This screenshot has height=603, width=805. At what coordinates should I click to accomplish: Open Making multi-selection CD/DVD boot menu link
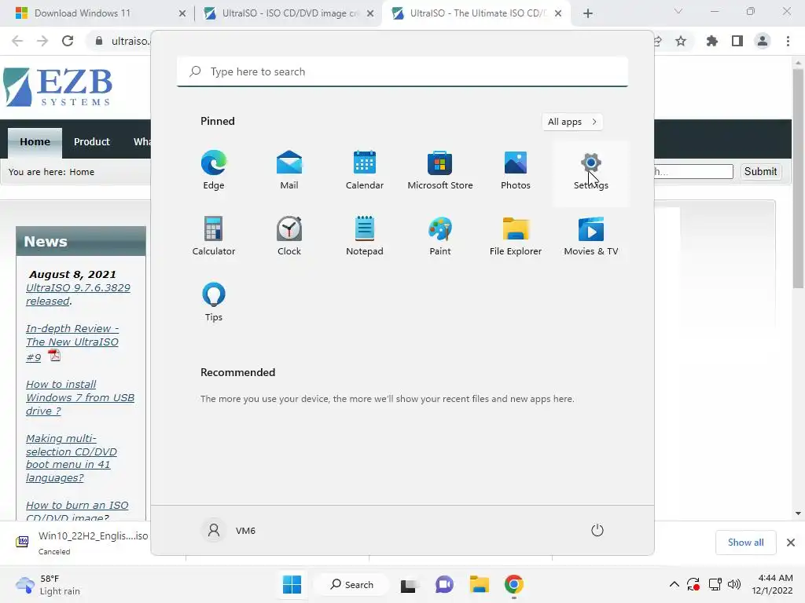[72, 458]
